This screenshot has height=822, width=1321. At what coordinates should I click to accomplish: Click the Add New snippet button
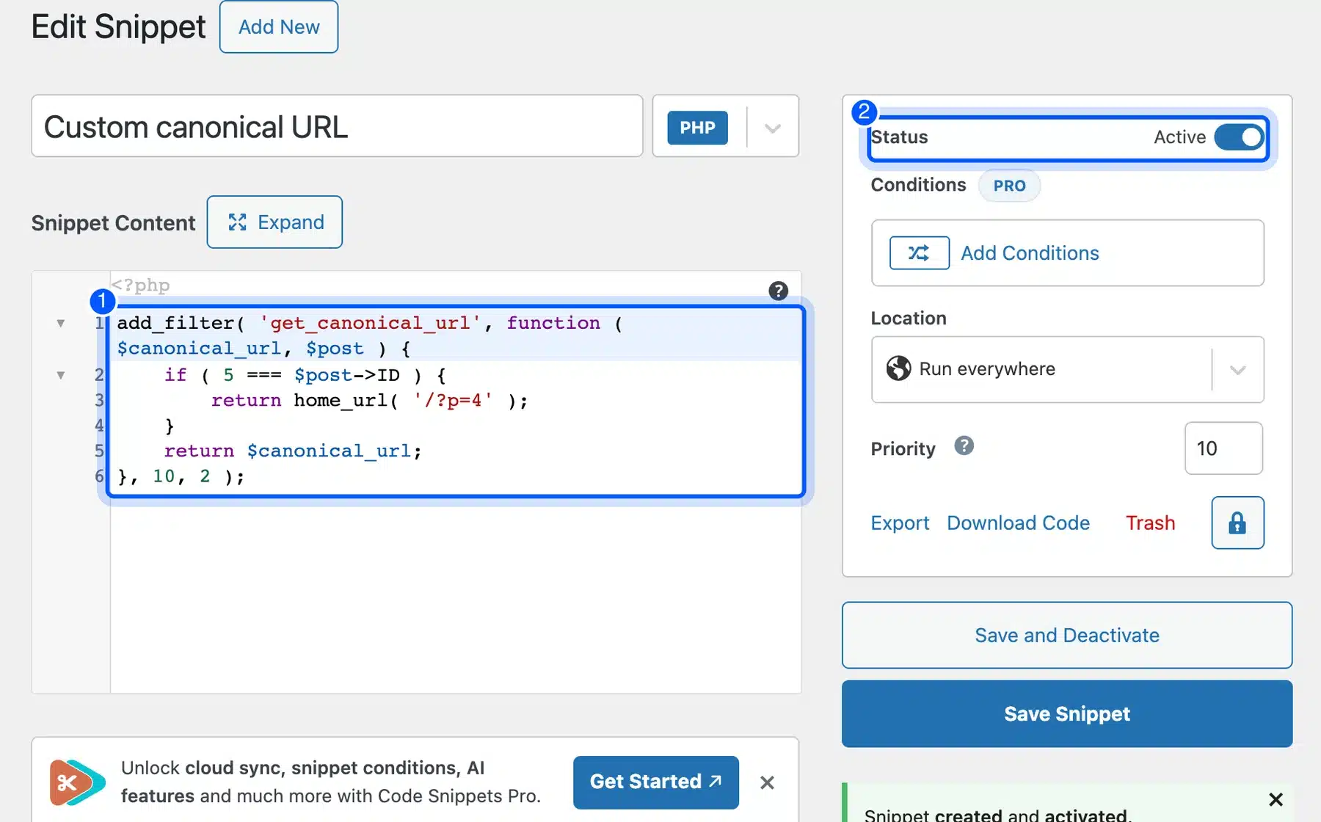[279, 27]
